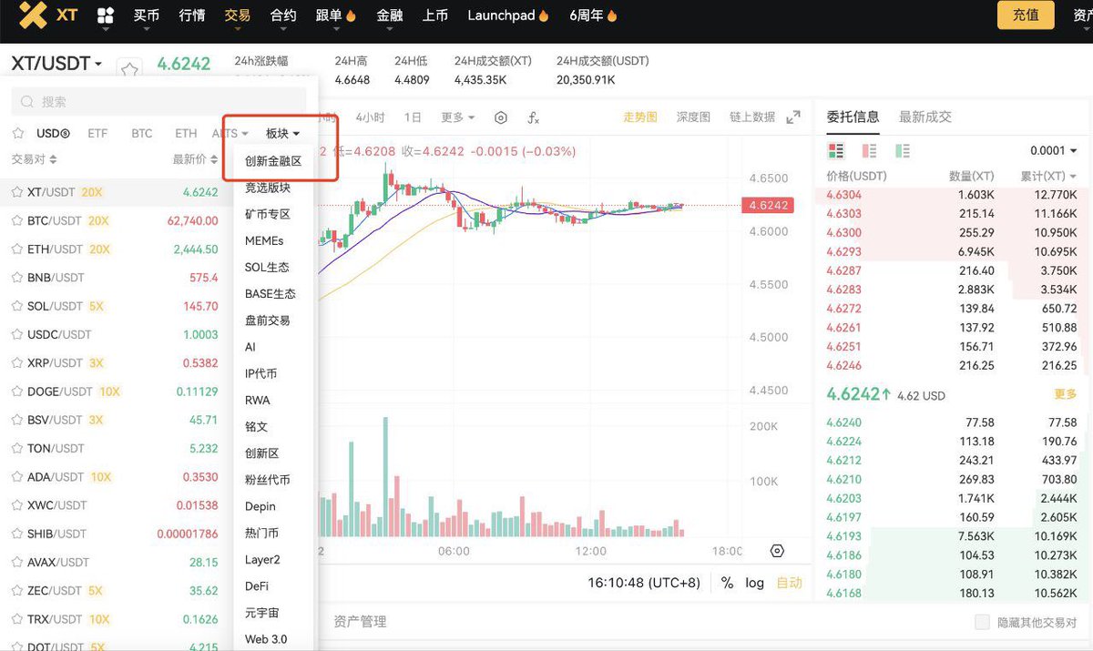
Task: Select DeFi from sector menu
Action: pos(257,585)
